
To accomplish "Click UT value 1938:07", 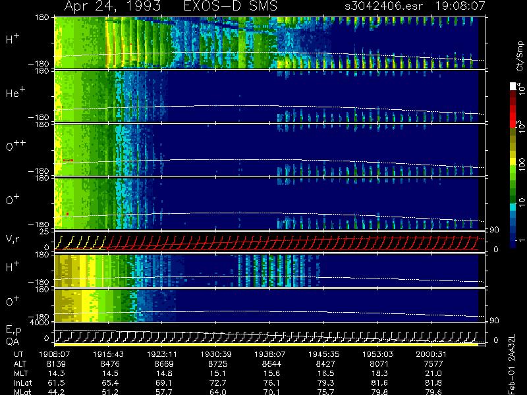I will coord(270,354).
